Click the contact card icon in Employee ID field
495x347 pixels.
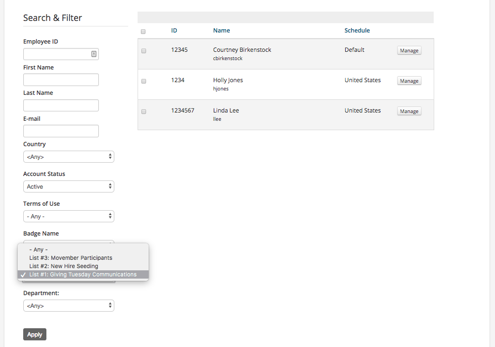coord(94,54)
